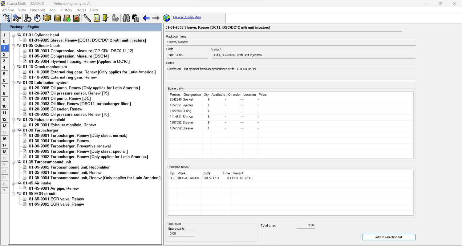
Task: Open the piston and gear parts icon
Action: tap(28, 18)
